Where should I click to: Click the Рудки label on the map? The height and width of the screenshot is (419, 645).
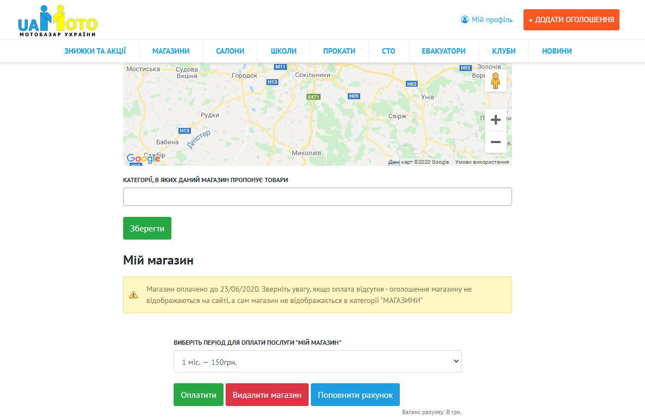(210, 115)
